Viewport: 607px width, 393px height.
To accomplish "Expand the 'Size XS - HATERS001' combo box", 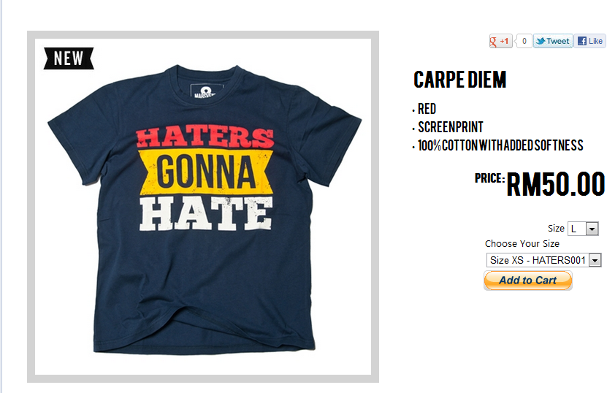I will tap(543, 260).
